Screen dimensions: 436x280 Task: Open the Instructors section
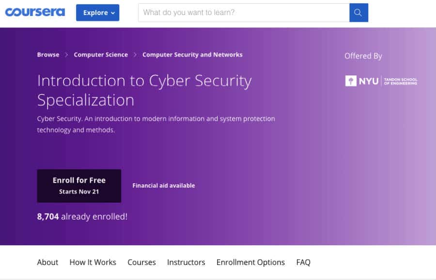click(x=186, y=262)
